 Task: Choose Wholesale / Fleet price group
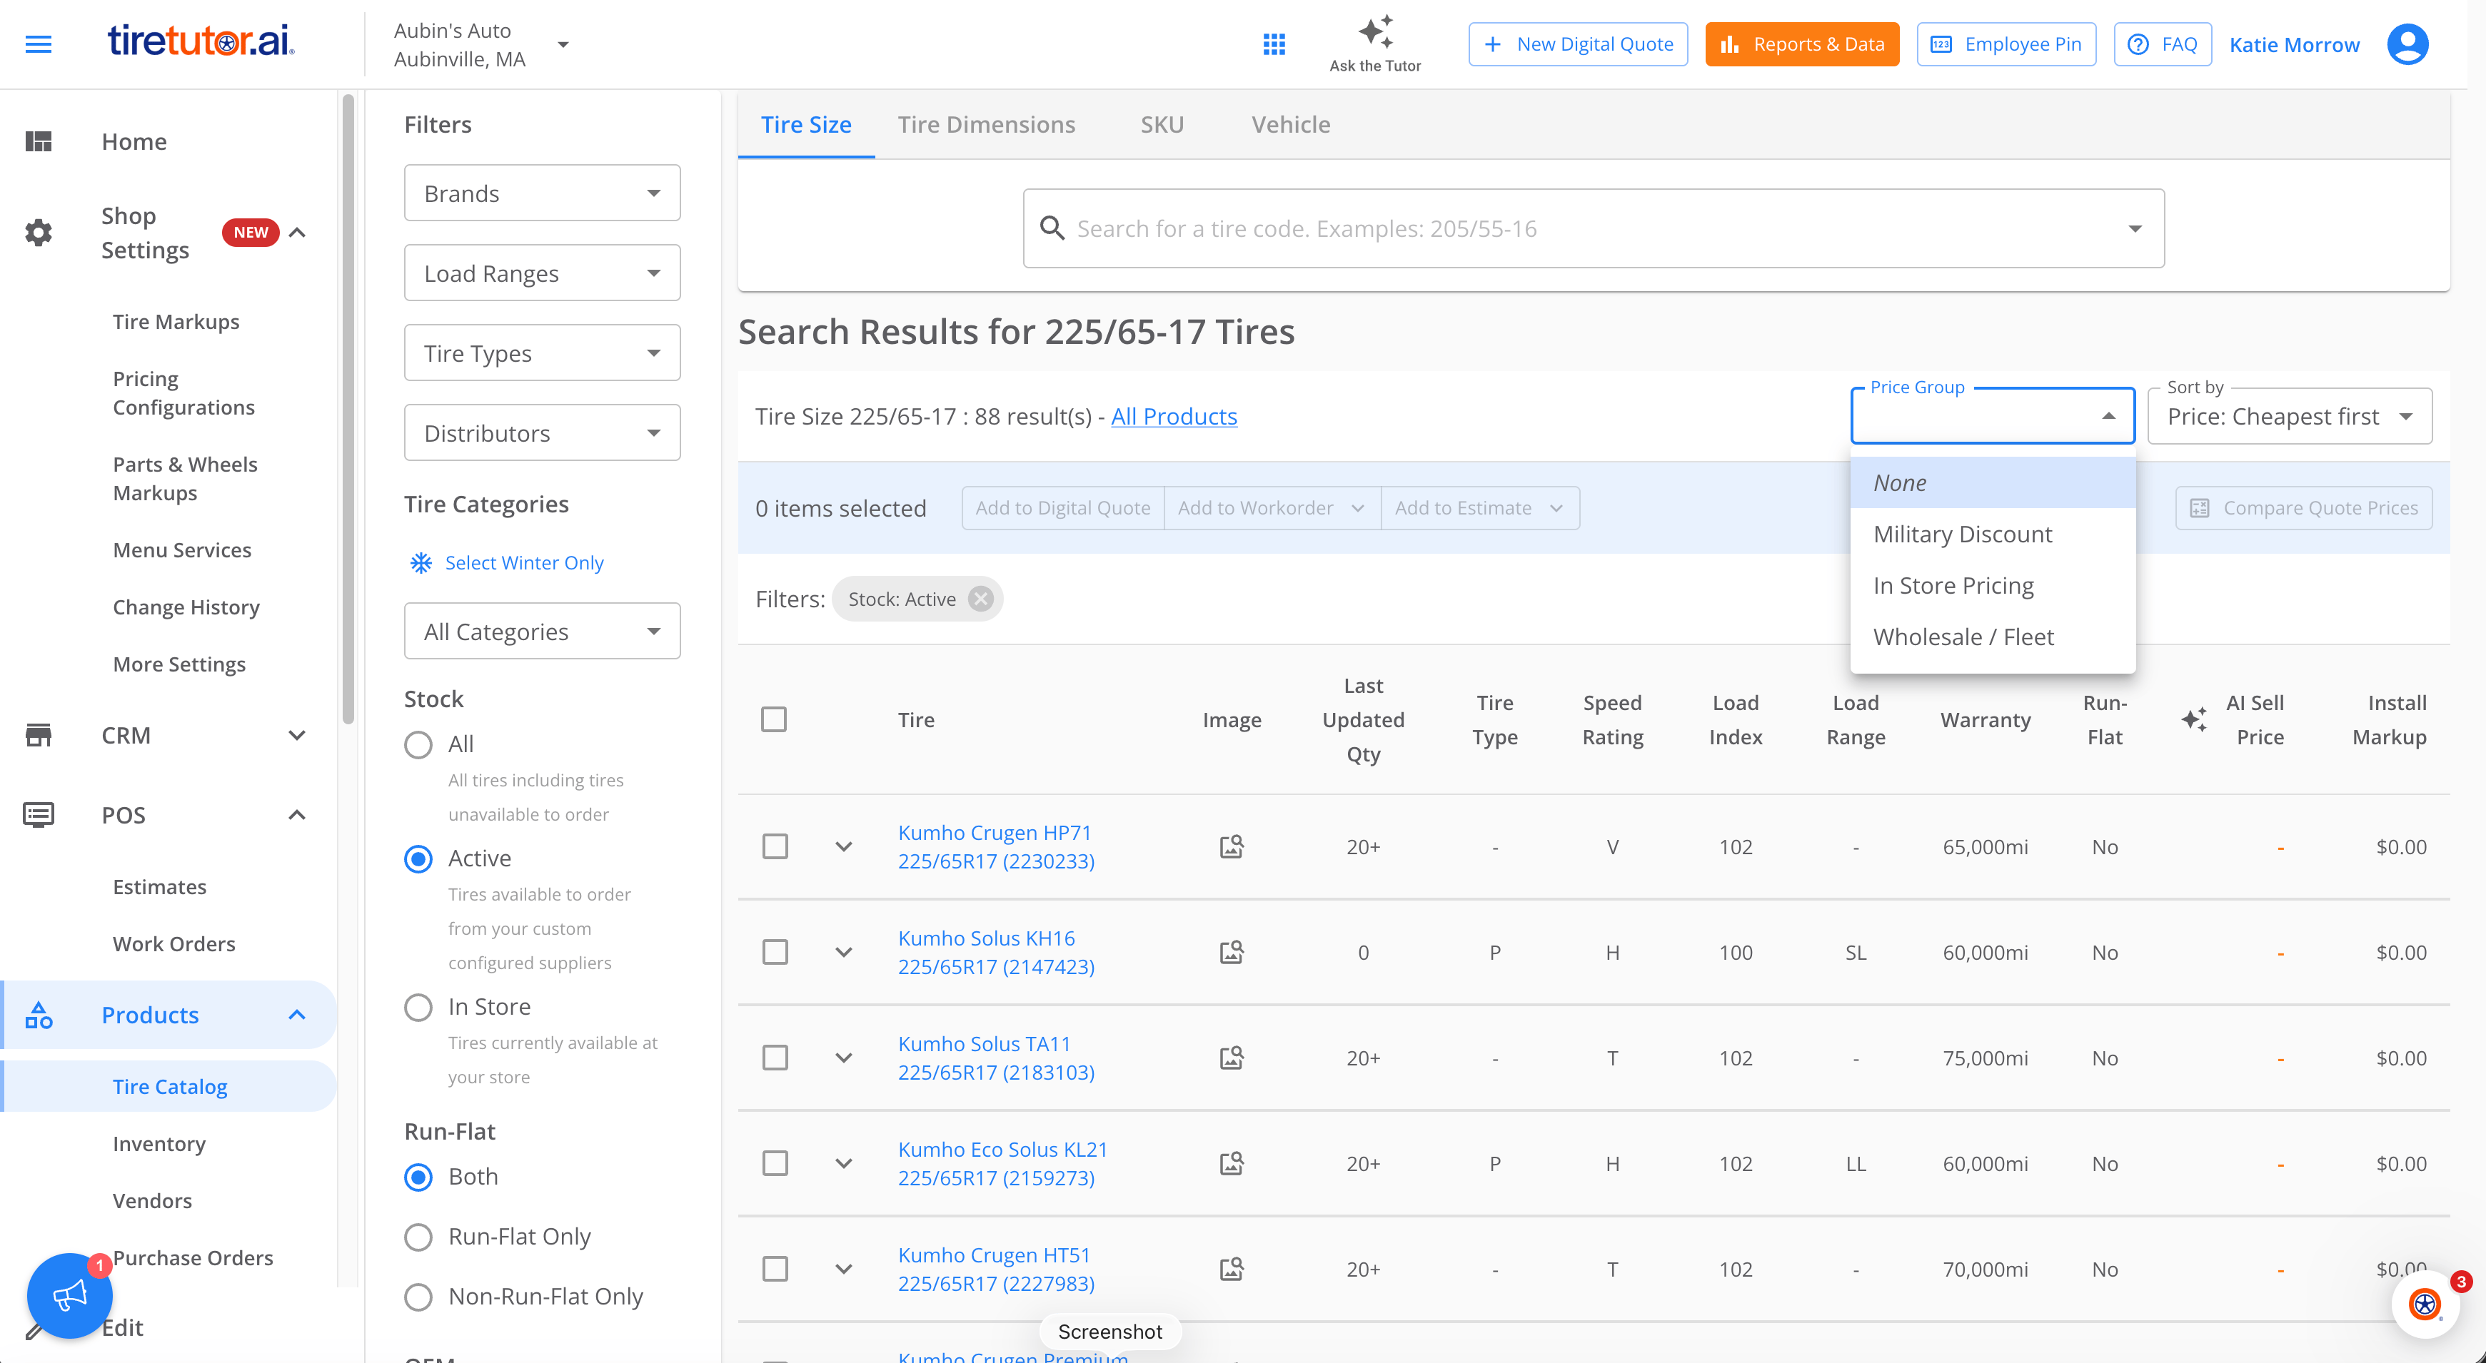[1993, 637]
